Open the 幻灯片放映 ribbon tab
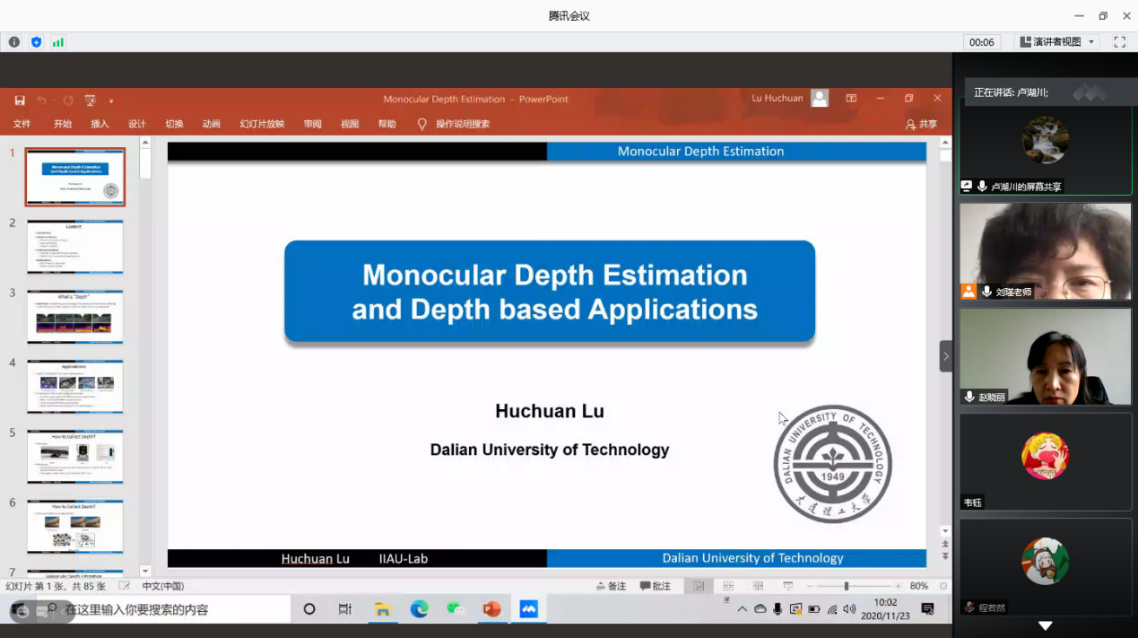 [262, 124]
